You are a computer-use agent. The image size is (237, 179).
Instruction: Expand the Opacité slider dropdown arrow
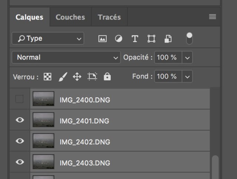(187, 57)
